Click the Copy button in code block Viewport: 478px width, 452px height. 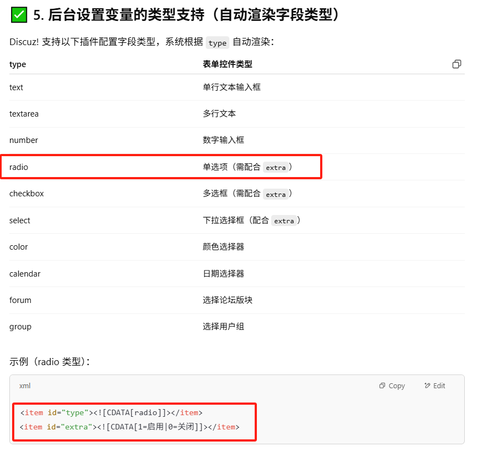click(x=392, y=386)
